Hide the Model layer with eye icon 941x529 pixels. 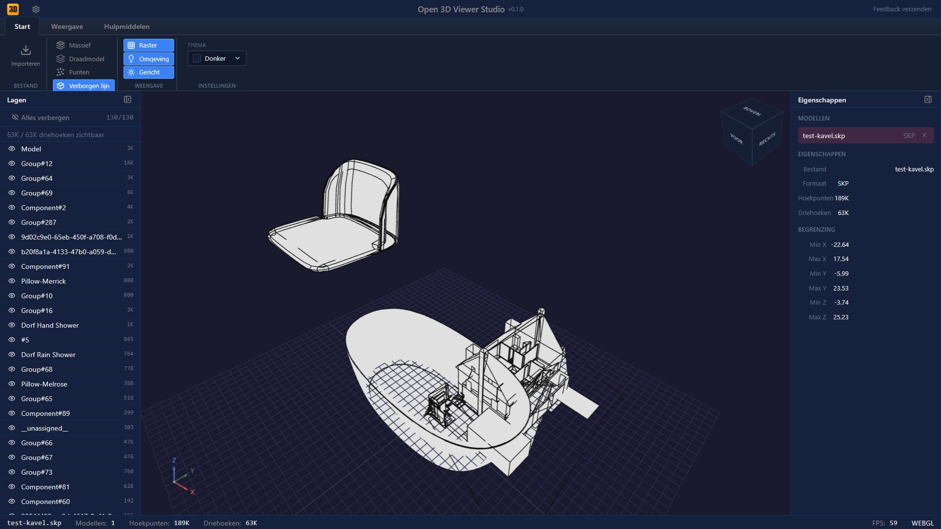click(x=12, y=149)
